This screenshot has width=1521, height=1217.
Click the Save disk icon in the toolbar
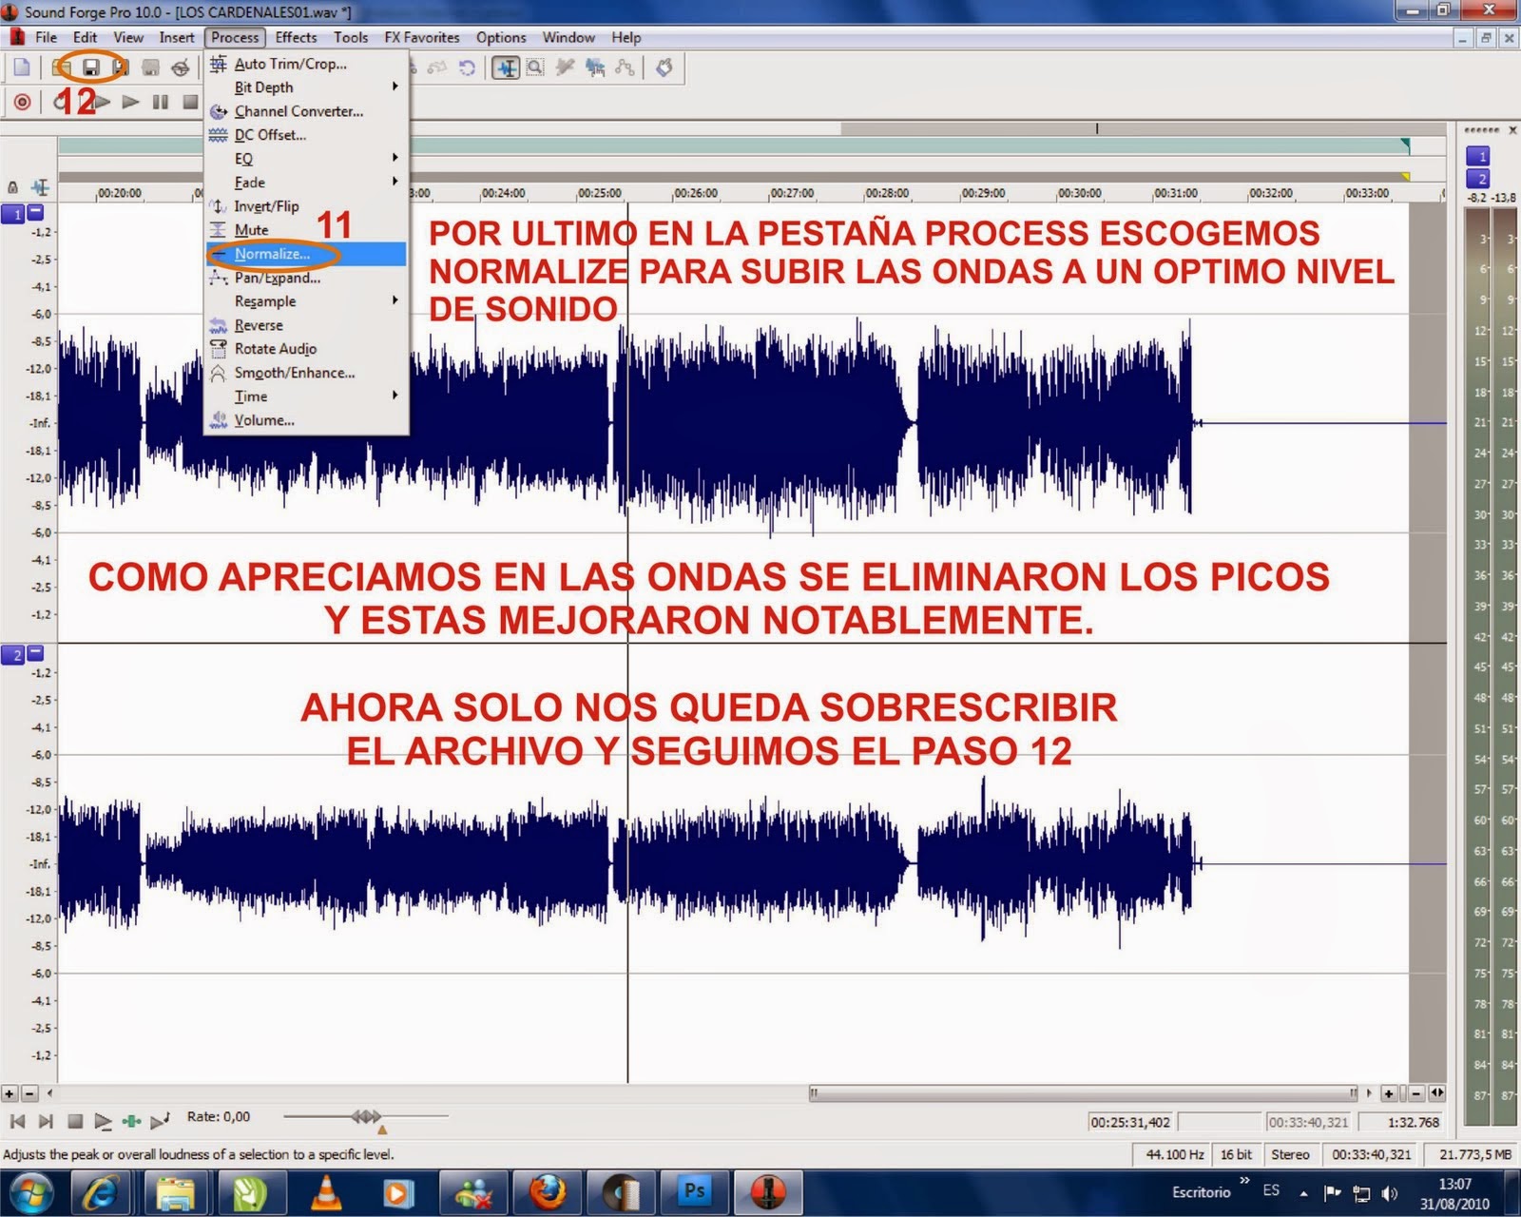click(90, 67)
